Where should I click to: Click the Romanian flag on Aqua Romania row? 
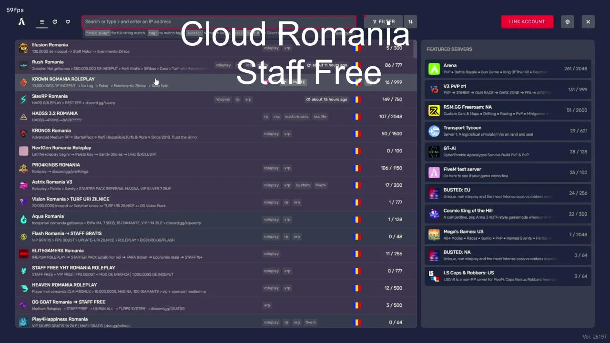[357, 219]
